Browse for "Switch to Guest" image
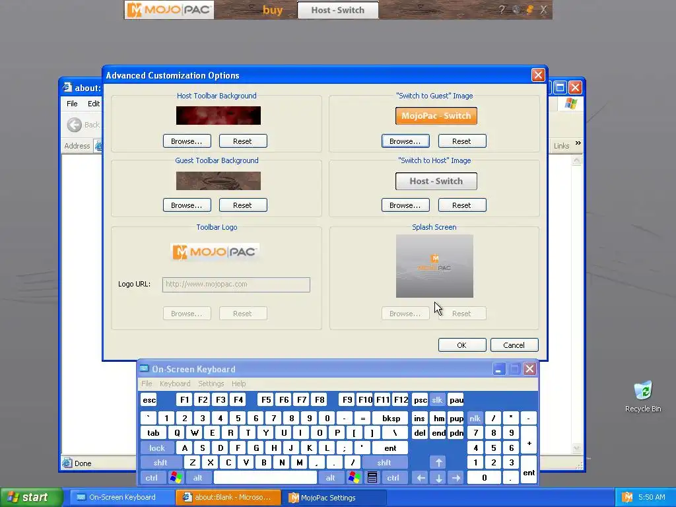The width and height of the screenshot is (676, 507). pyautogui.click(x=405, y=141)
